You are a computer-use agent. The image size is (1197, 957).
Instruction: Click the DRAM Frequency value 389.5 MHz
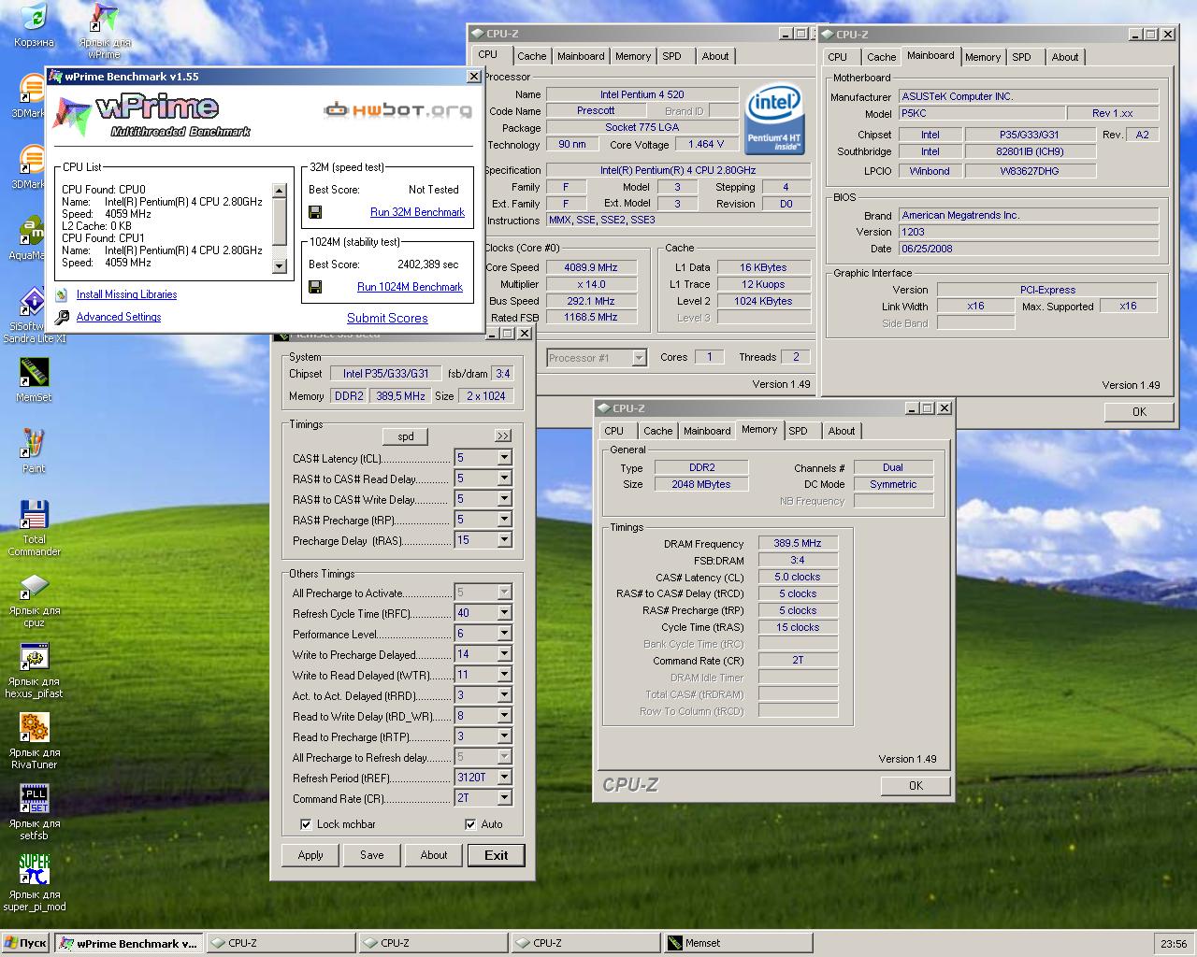(798, 543)
